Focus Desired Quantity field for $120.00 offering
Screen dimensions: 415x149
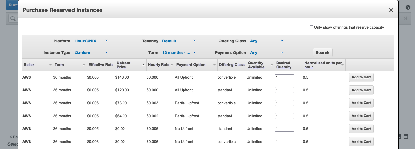coord(284,90)
